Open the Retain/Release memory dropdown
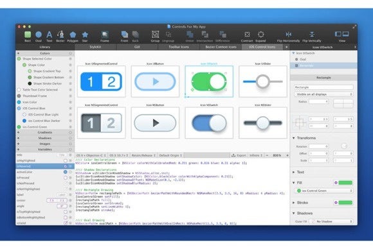 coord(143,155)
